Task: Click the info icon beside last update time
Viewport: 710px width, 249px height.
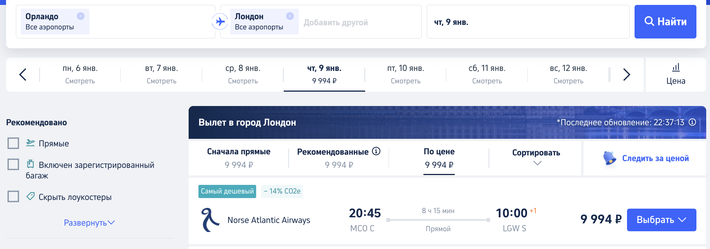Action: (x=692, y=122)
